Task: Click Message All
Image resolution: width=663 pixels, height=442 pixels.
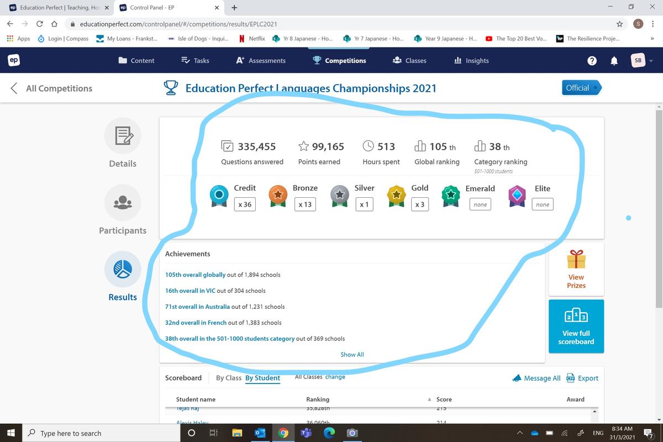Action: pyautogui.click(x=536, y=378)
